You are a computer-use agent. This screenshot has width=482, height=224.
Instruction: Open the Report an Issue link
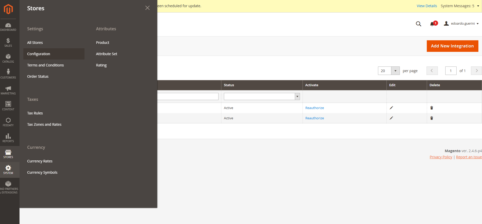[x=469, y=157]
